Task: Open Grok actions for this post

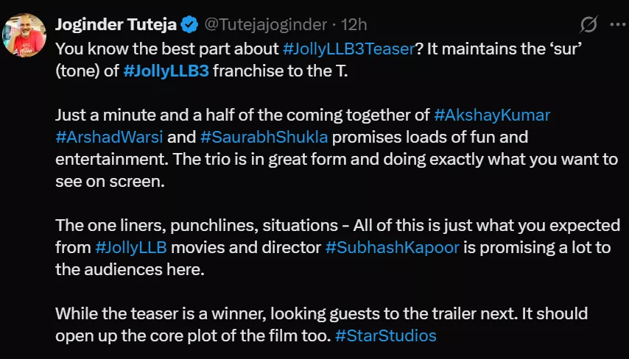Action: pyautogui.click(x=588, y=24)
